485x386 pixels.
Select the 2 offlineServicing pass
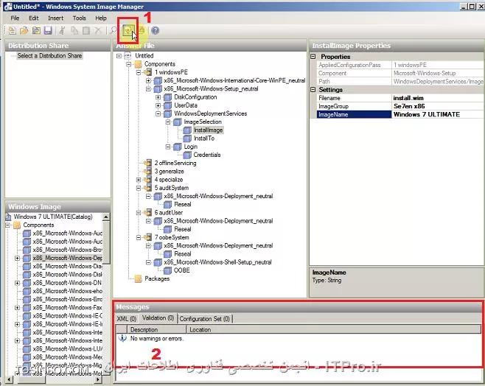pyautogui.click(x=175, y=164)
